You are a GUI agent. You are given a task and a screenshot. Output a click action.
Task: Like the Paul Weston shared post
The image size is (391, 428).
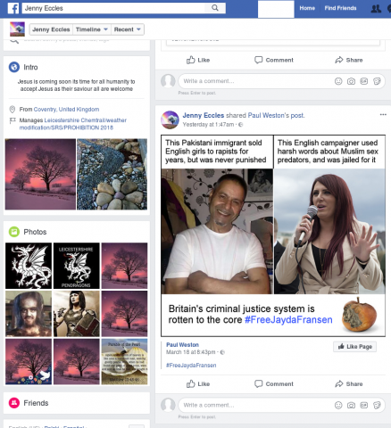coord(198,384)
